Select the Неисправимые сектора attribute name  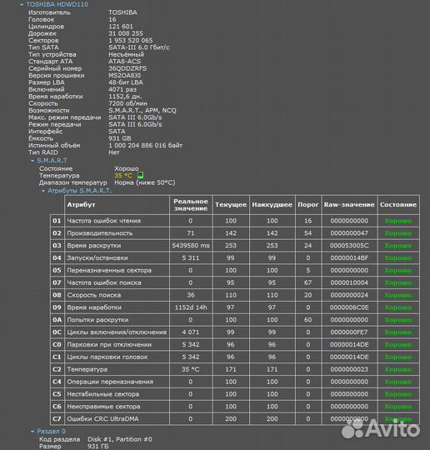pyautogui.click(x=103, y=407)
